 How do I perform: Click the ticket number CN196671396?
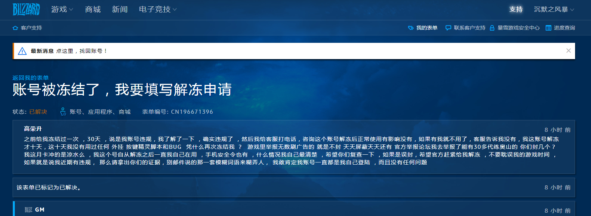point(192,112)
